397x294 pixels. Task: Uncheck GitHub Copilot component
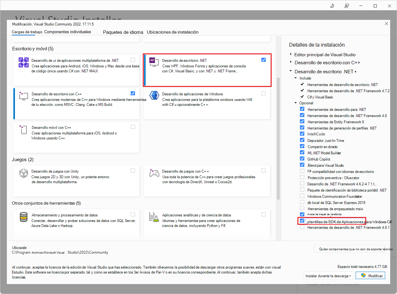point(302,159)
